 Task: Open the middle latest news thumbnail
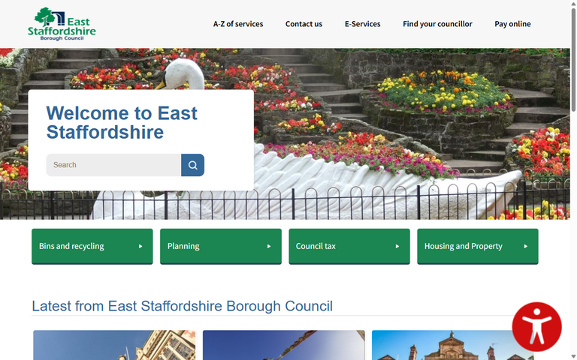(283, 345)
